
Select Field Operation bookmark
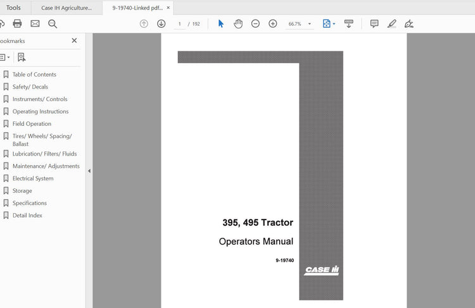pos(32,124)
